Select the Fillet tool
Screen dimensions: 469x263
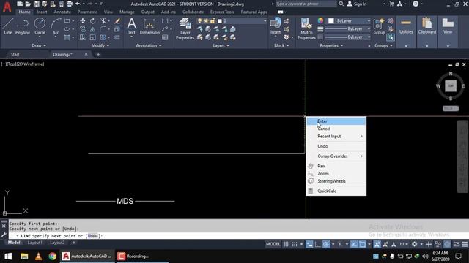point(103,29)
